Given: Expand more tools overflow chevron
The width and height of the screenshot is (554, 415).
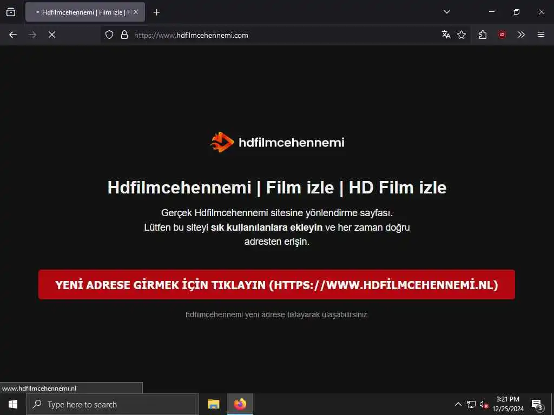Looking at the screenshot, I should 521,35.
